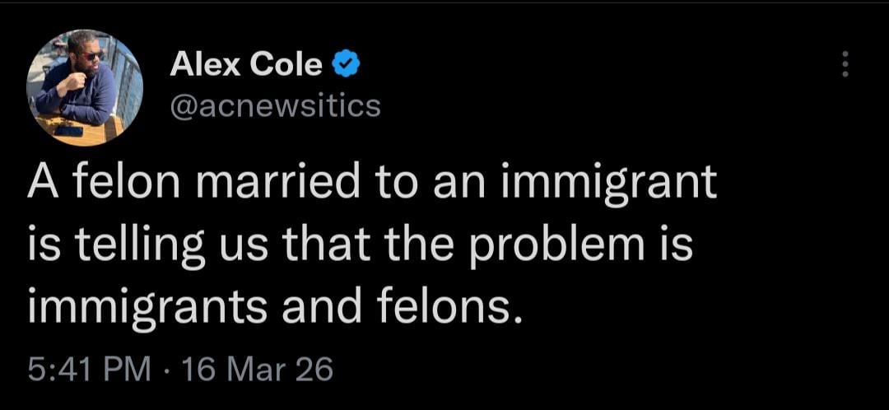Image resolution: width=889 pixels, height=410 pixels.
Task: Click the display name Alex Cole
Action: tap(245, 64)
